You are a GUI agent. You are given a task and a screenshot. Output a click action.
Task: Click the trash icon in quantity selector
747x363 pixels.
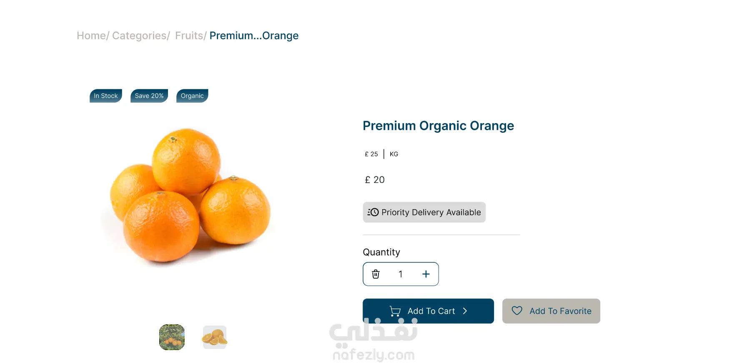point(376,274)
